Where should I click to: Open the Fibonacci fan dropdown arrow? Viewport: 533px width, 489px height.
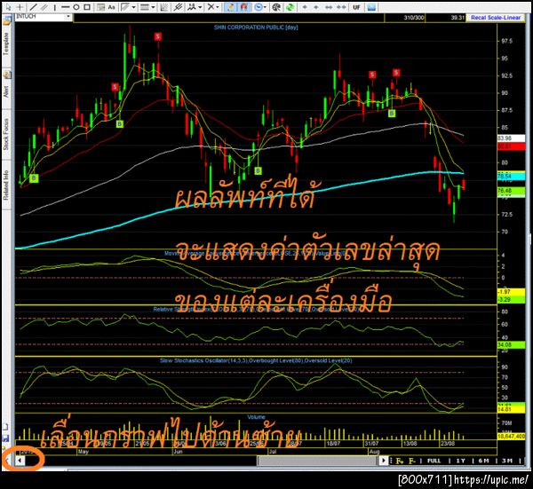click(134, 7)
